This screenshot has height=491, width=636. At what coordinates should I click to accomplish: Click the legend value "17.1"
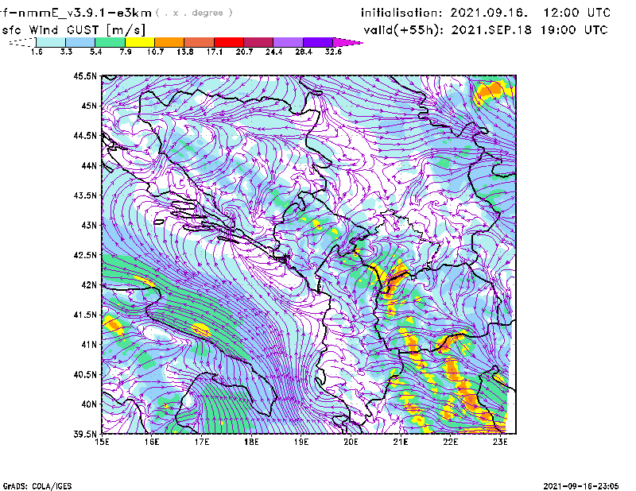click(x=215, y=52)
